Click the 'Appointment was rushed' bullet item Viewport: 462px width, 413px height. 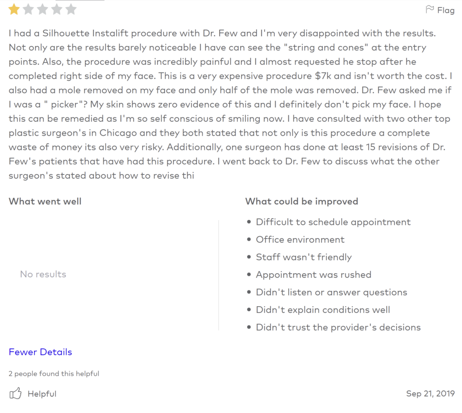tap(314, 275)
